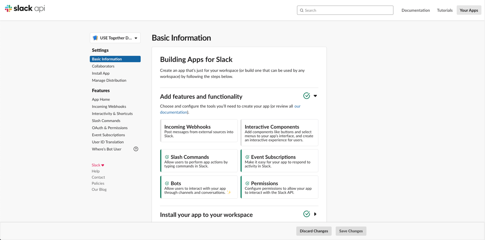Open the Bots feature card
Screen dimensions: 485x240
[199, 187]
